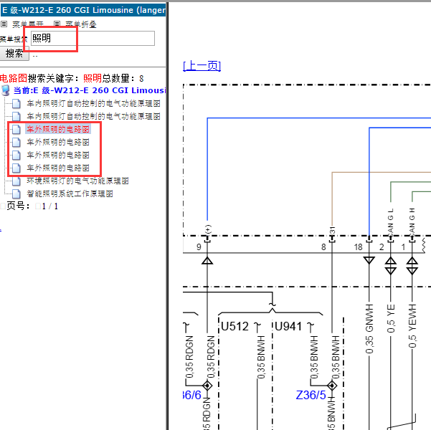Click the page number text 1 / 1
Viewport: 431px width, 430px height.
coord(50,206)
